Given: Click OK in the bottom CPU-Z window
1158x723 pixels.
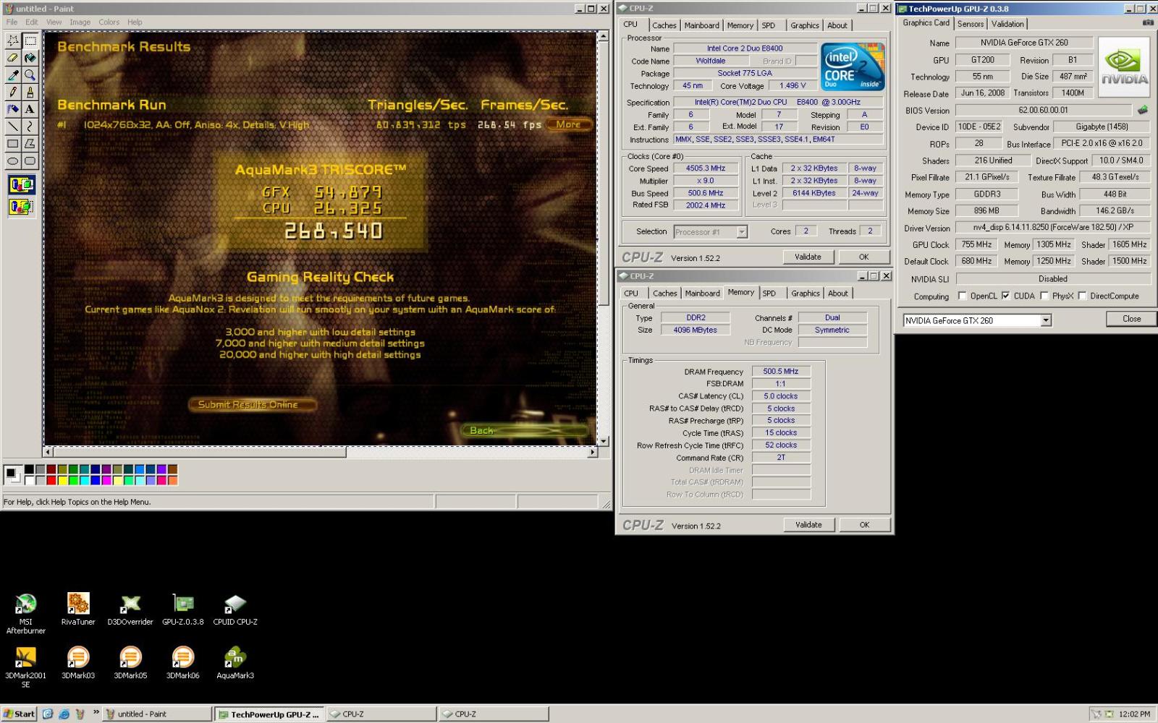Looking at the screenshot, I should 864,525.
